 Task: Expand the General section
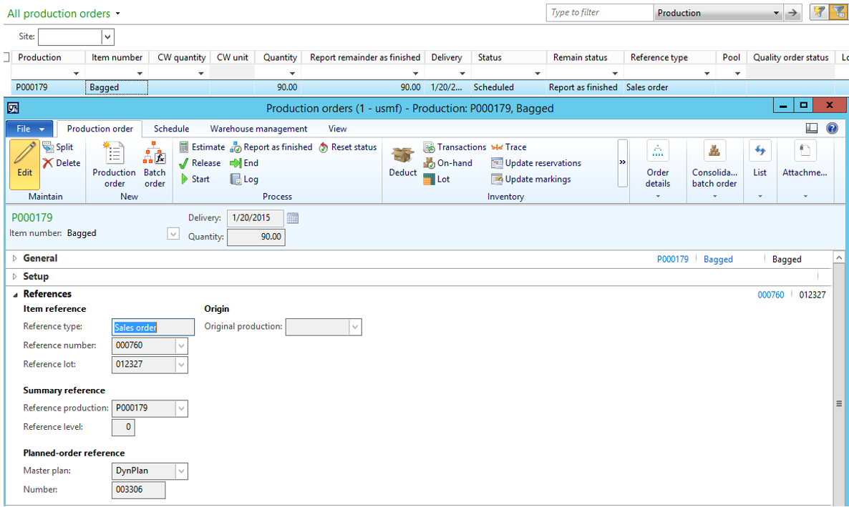coord(15,259)
